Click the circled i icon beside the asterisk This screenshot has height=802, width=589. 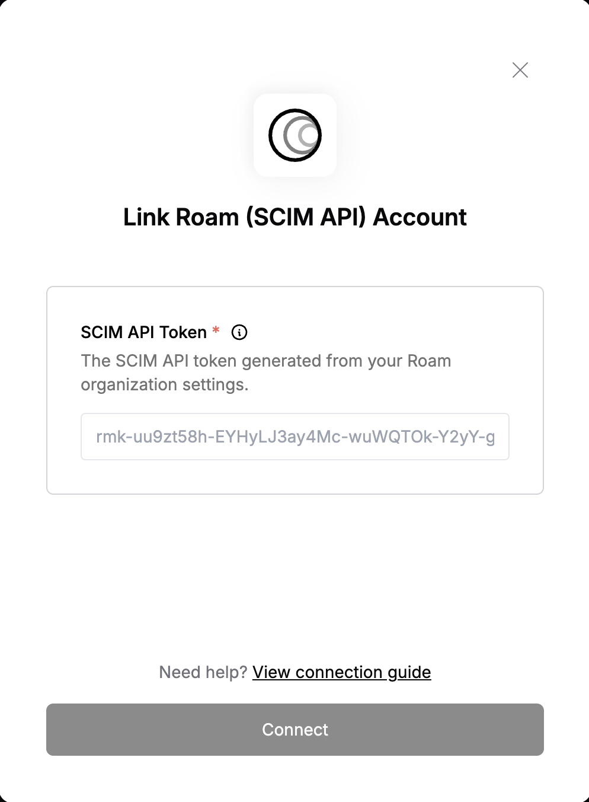[x=239, y=332]
